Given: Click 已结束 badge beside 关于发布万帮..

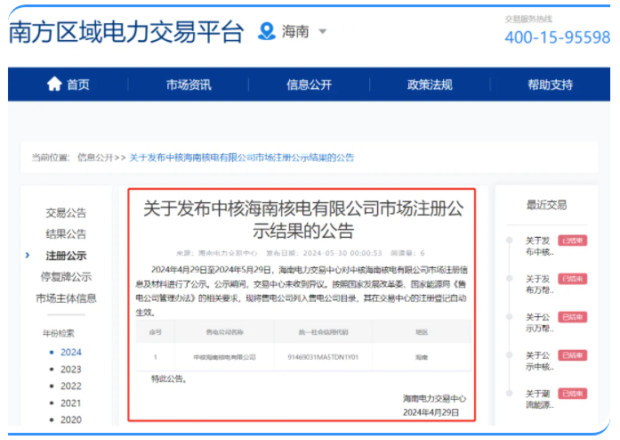Looking at the screenshot, I should click(x=573, y=279).
